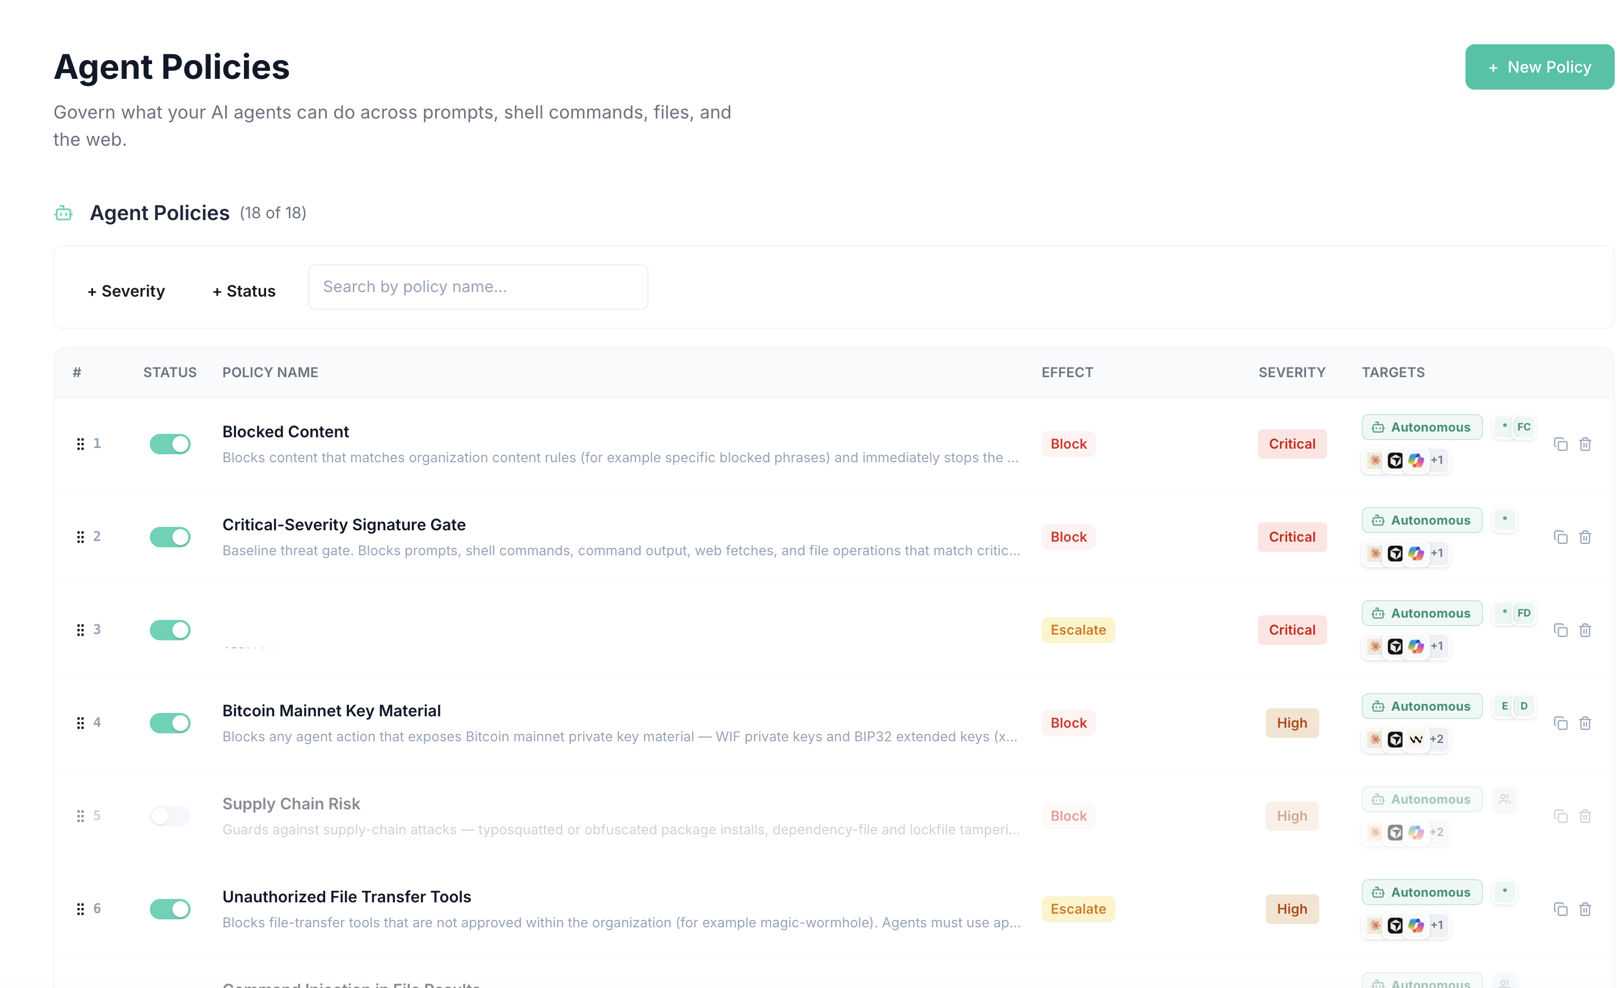Click the Escalate badge in row 3
This screenshot has width=1617, height=988.
(1078, 631)
